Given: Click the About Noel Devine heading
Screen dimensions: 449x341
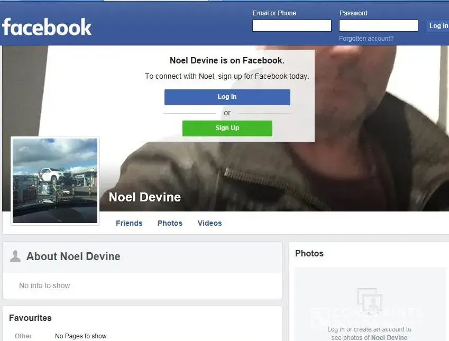Looking at the screenshot, I should tap(74, 256).
